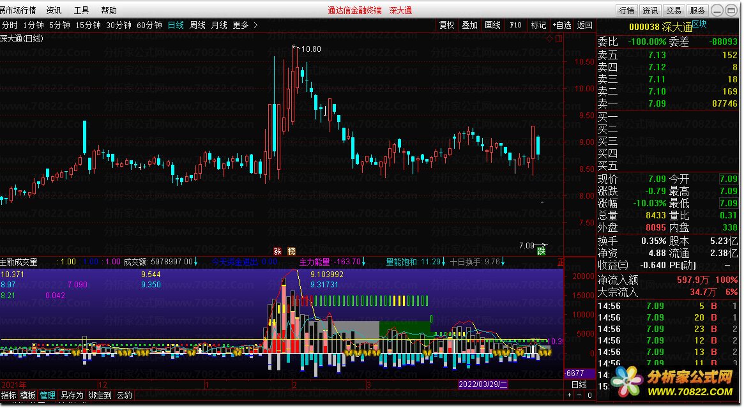Click the 更多 chevron arrow for more periods

[255, 25]
